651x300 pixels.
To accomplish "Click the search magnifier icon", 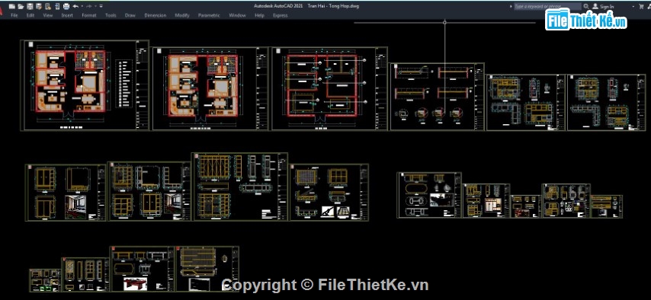I will [585, 7].
